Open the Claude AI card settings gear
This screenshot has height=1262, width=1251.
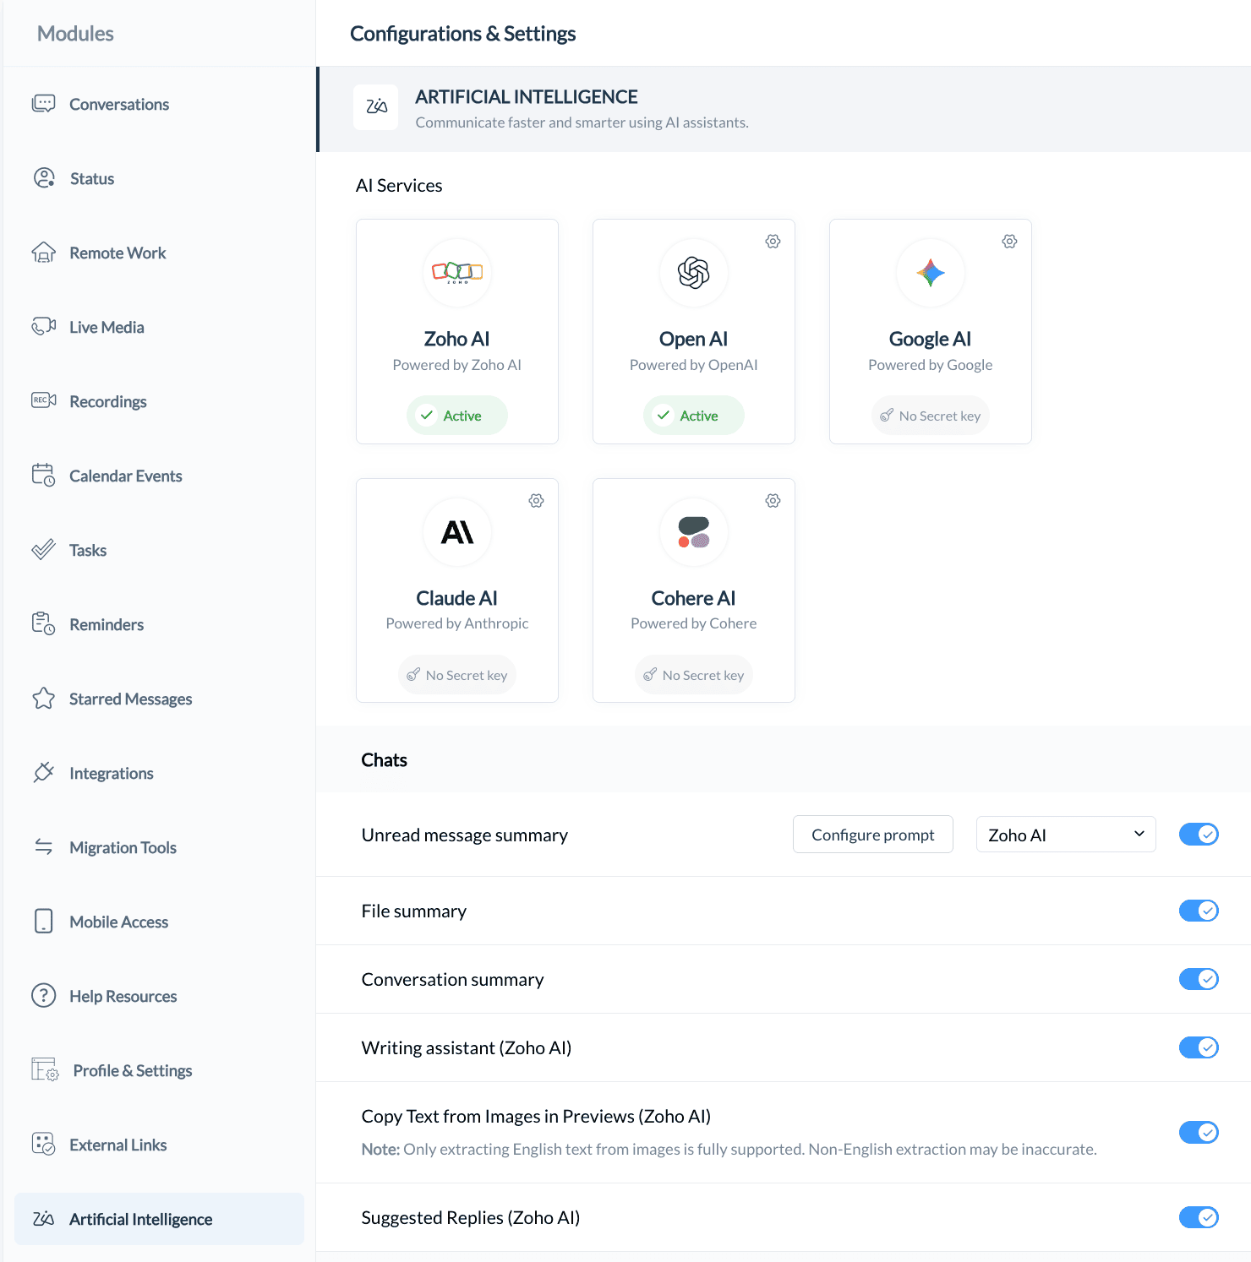coord(536,501)
